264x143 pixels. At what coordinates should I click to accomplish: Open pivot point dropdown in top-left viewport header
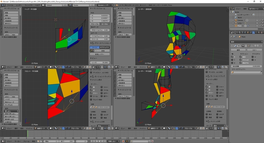(x=56, y=67)
